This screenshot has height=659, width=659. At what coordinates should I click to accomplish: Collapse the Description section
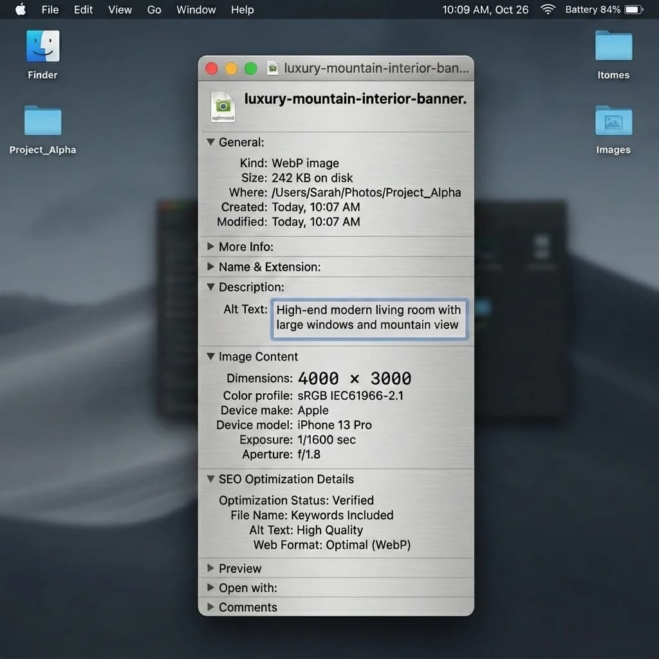tap(210, 286)
